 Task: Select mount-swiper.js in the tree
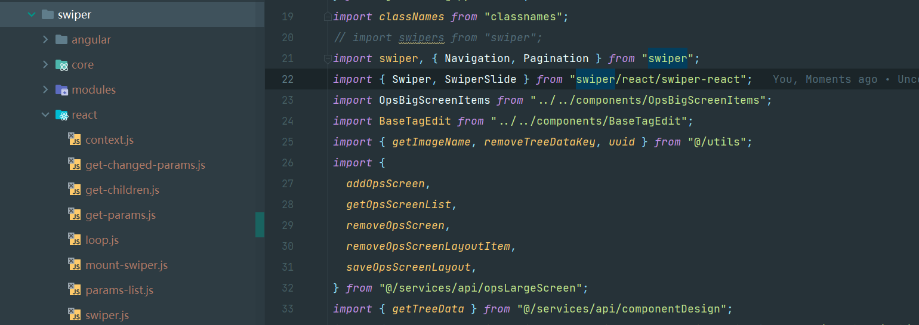click(x=127, y=265)
